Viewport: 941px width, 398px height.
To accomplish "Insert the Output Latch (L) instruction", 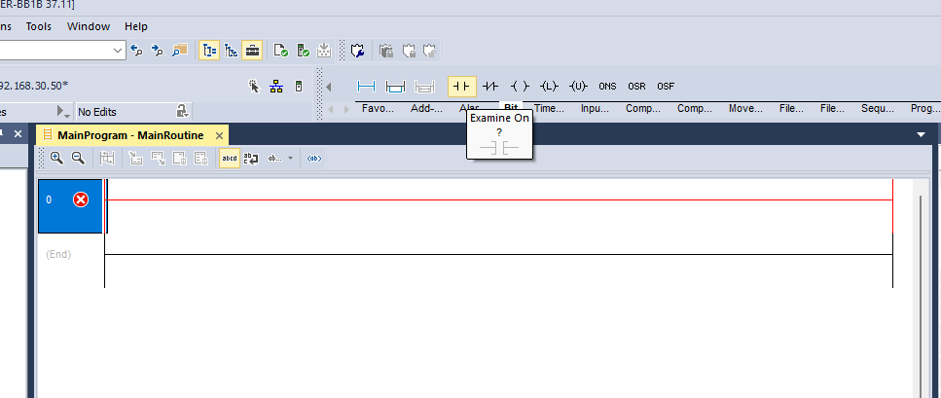I will coord(549,86).
